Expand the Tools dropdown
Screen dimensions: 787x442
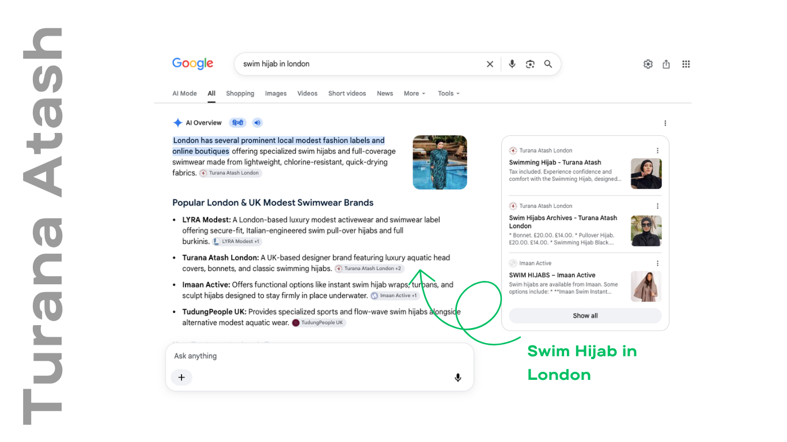(x=449, y=93)
